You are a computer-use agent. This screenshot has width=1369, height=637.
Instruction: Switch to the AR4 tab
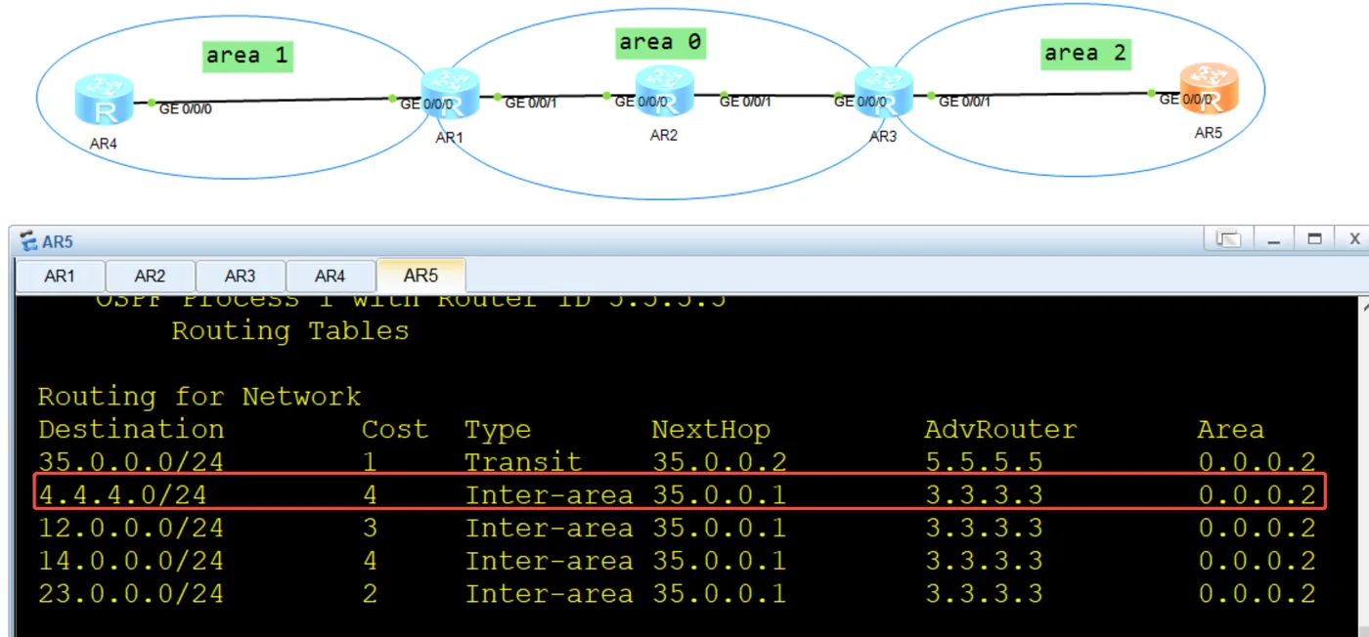(331, 276)
